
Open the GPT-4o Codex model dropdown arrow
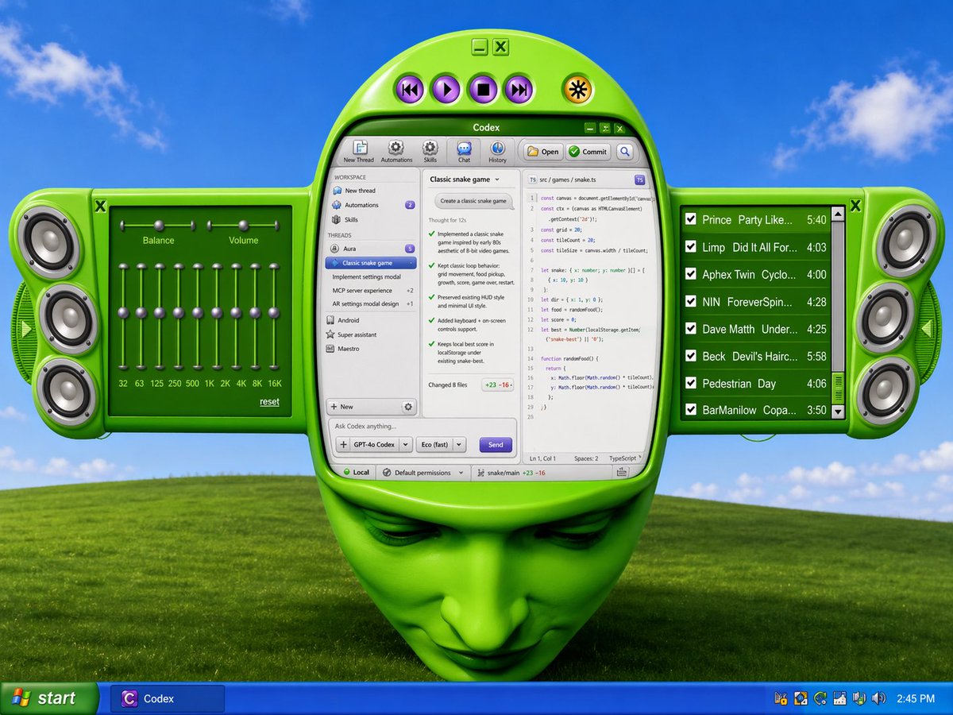[405, 445]
